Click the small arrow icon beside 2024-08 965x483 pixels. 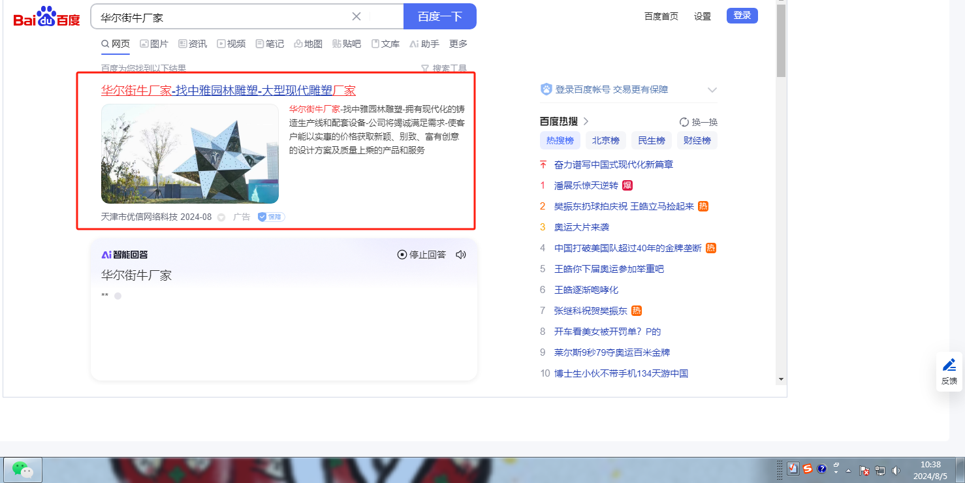pos(221,217)
